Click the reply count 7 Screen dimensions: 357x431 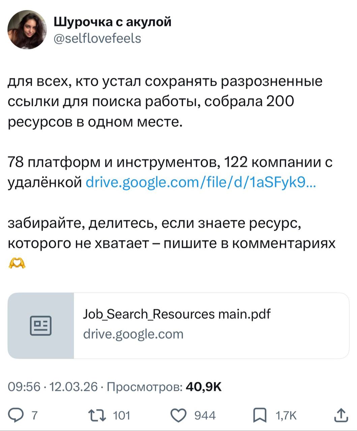(x=34, y=416)
